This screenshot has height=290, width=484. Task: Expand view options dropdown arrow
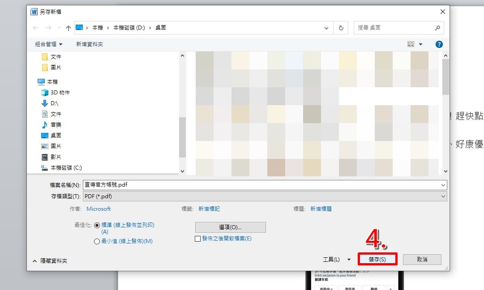420,44
